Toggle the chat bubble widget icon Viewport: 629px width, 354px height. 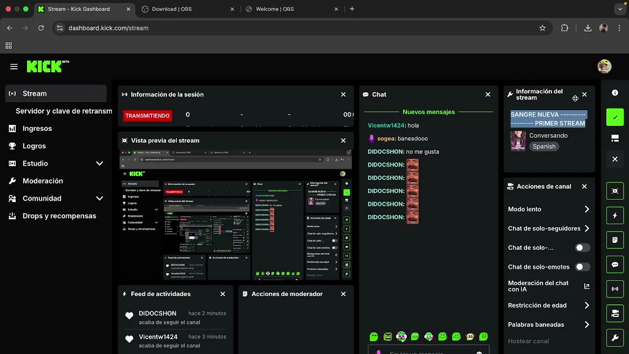(615, 265)
